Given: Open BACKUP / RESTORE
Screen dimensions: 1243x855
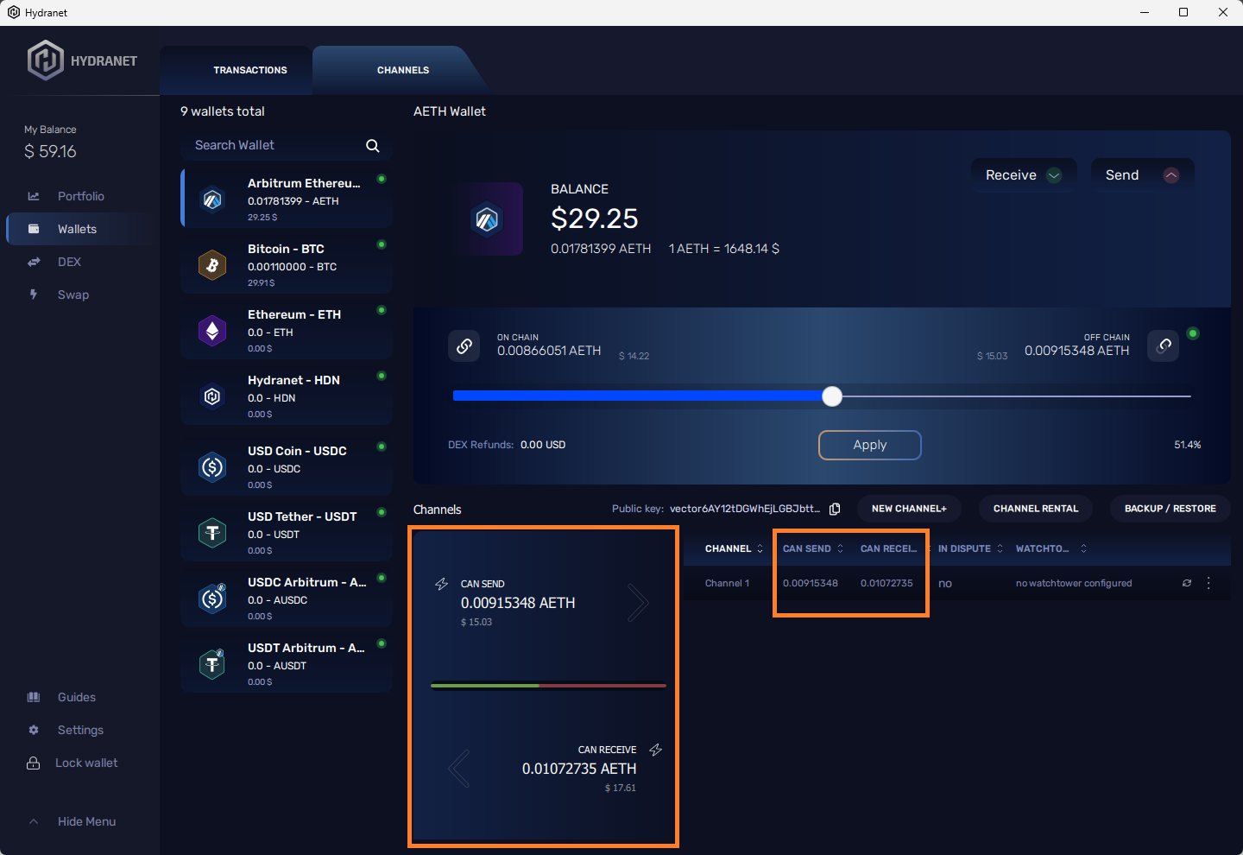Looking at the screenshot, I should 1170,509.
